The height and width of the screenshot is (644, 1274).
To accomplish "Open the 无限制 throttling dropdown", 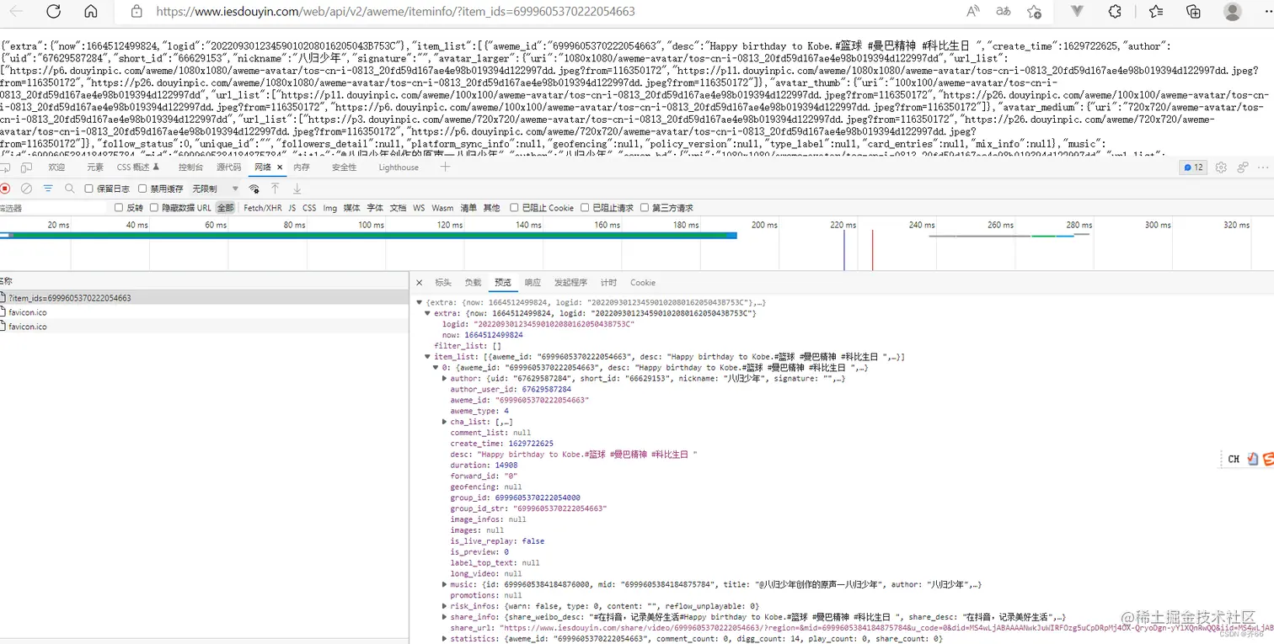I will 216,189.
